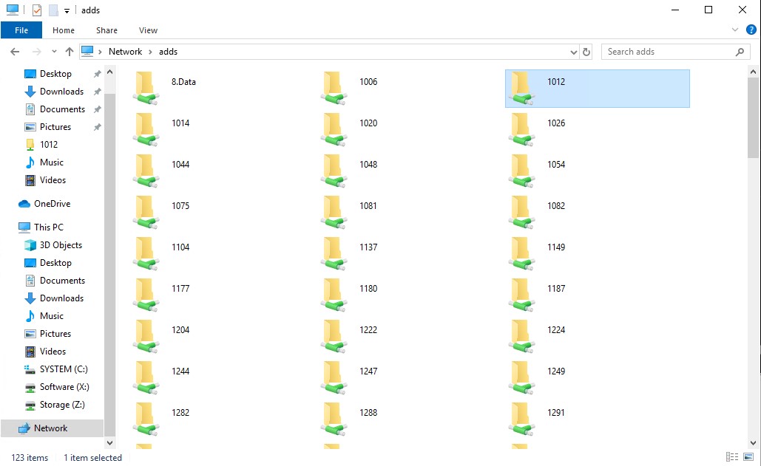Open the File menu tab

point(21,30)
